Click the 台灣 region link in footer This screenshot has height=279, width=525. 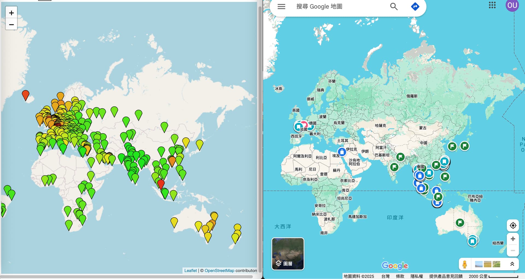(386, 276)
